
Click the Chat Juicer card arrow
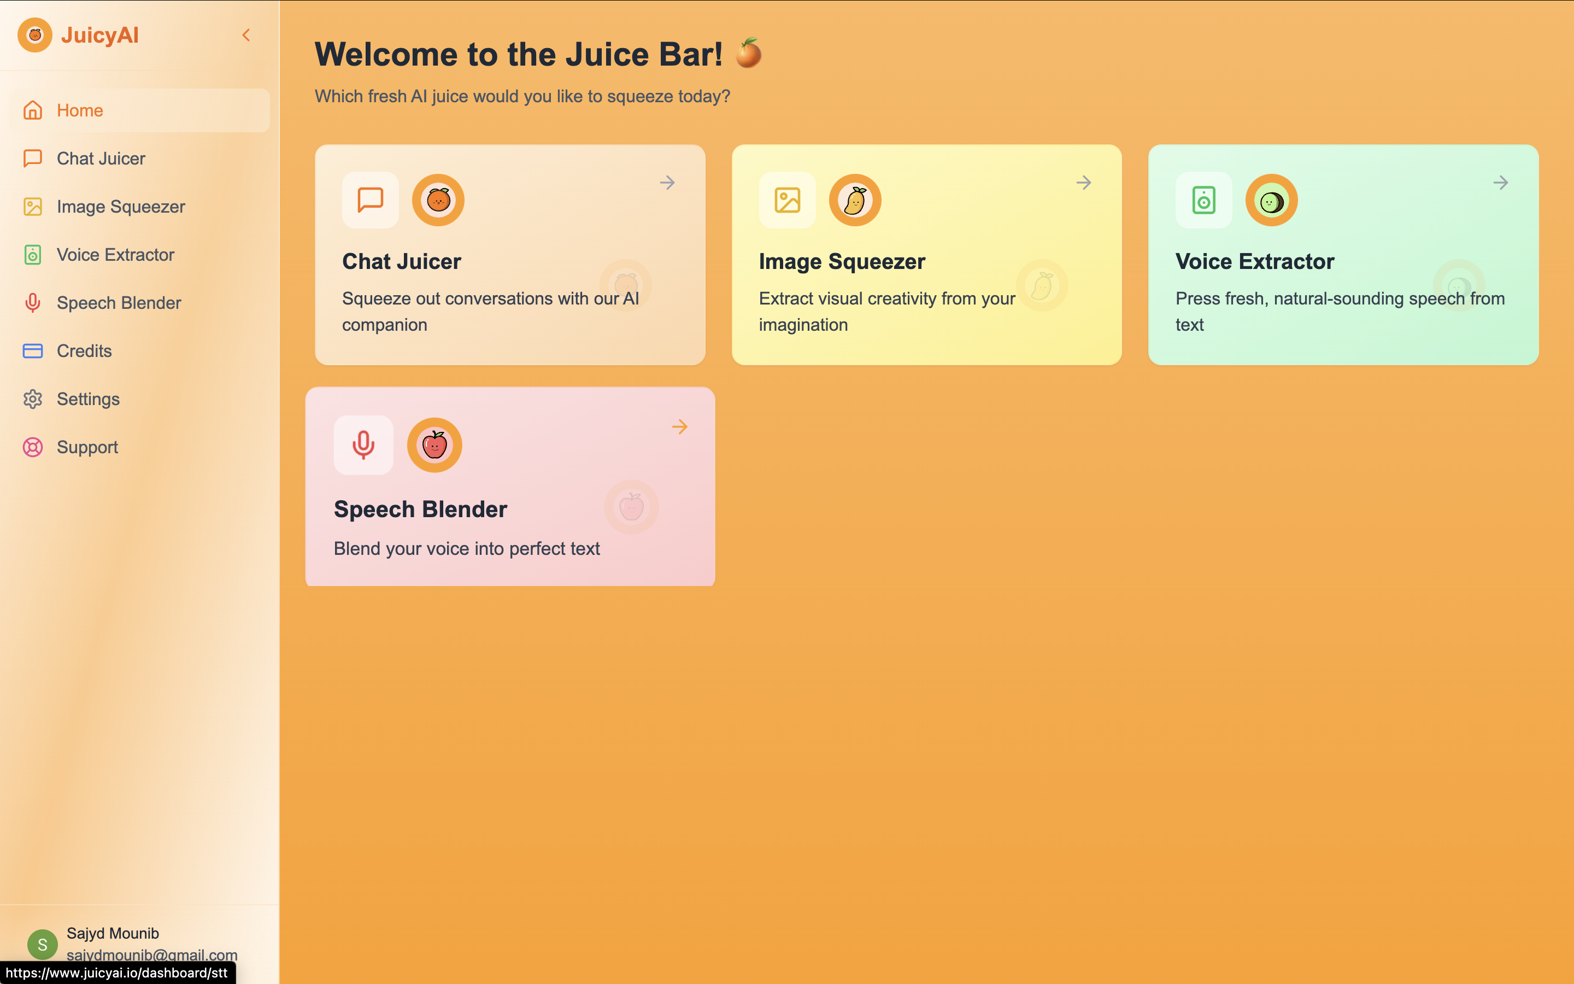click(x=667, y=183)
